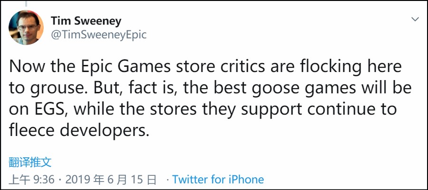This screenshot has width=428, height=190.
Task: Click the "fleece developers." final tweet line
Action: click(x=79, y=129)
